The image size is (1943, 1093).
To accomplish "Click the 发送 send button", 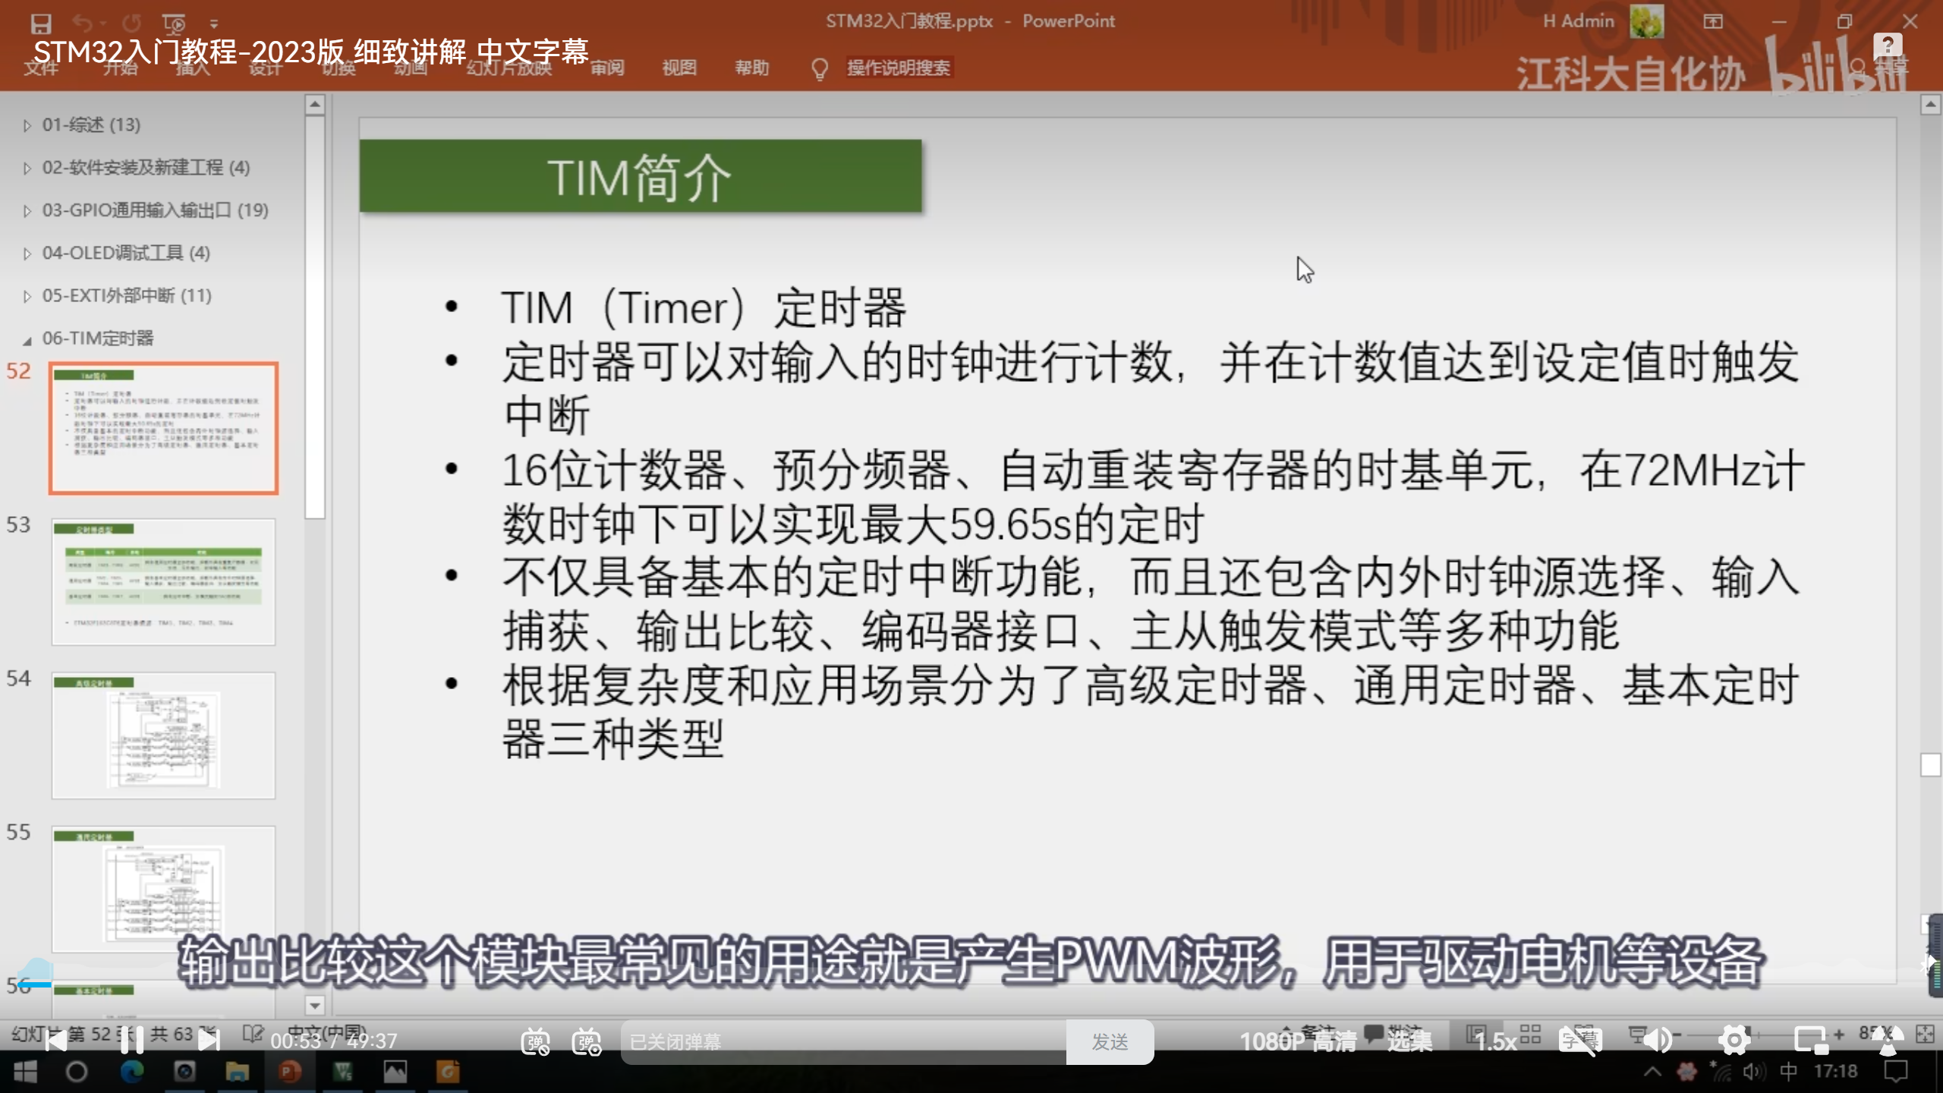I will [1110, 1041].
